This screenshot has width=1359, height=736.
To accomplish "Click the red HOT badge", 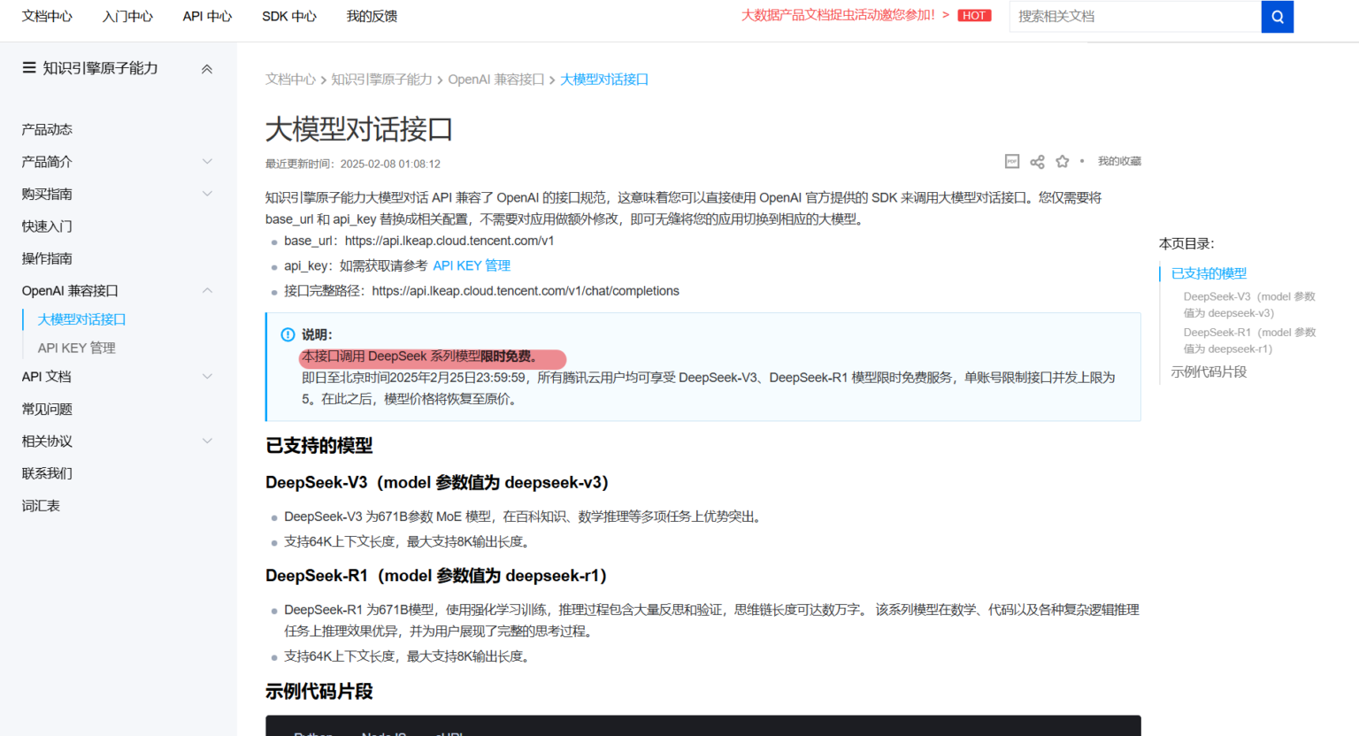I will tap(974, 15).
